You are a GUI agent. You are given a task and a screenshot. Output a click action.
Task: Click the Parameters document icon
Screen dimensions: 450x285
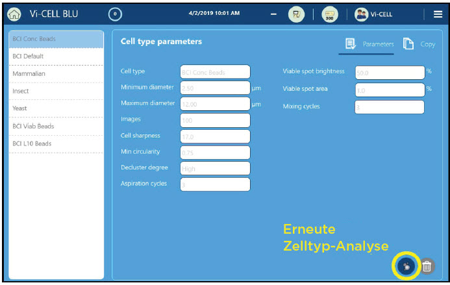[351, 44]
